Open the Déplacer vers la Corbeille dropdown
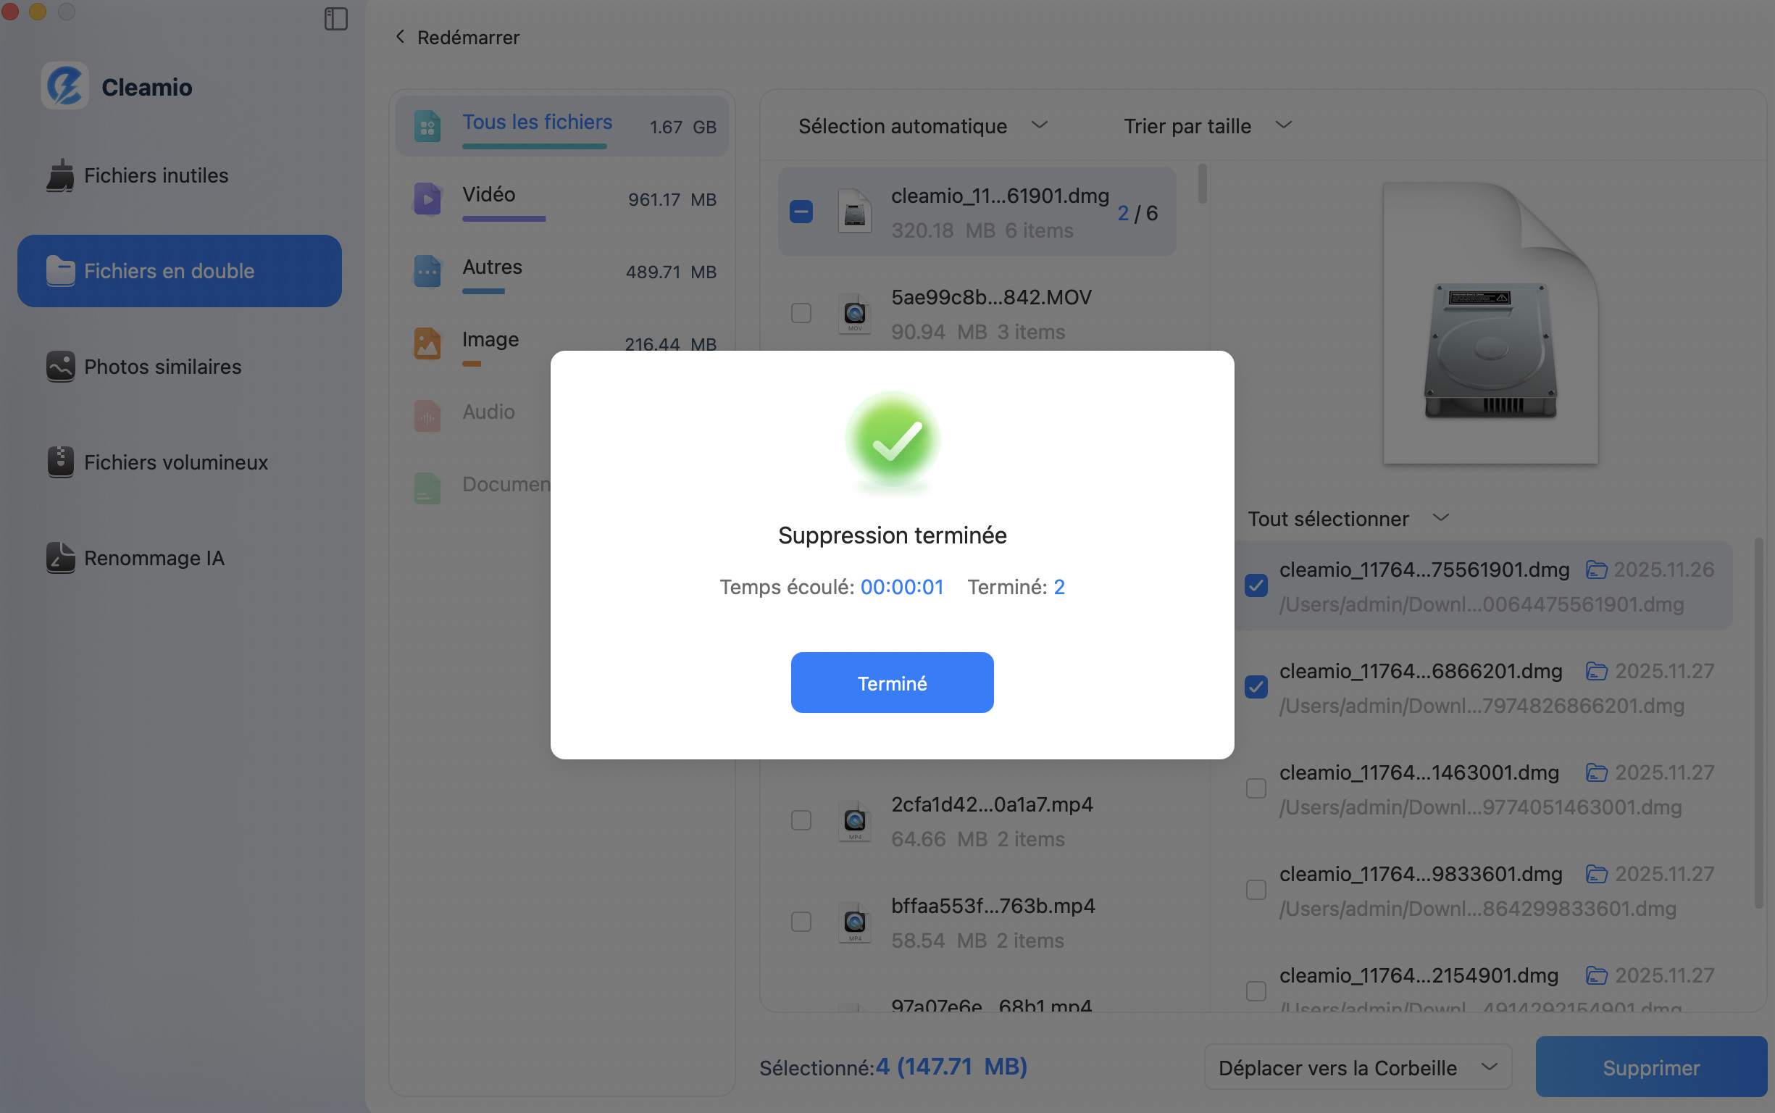This screenshot has height=1113, width=1775. tap(1357, 1067)
